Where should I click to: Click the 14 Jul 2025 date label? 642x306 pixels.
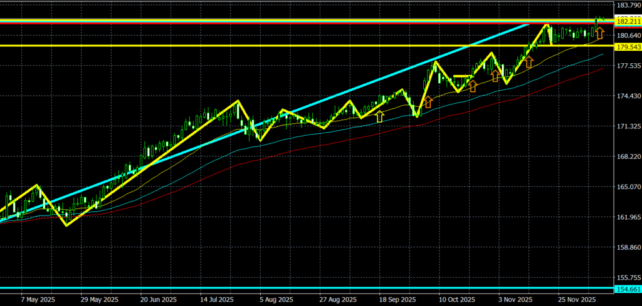click(216, 299)
